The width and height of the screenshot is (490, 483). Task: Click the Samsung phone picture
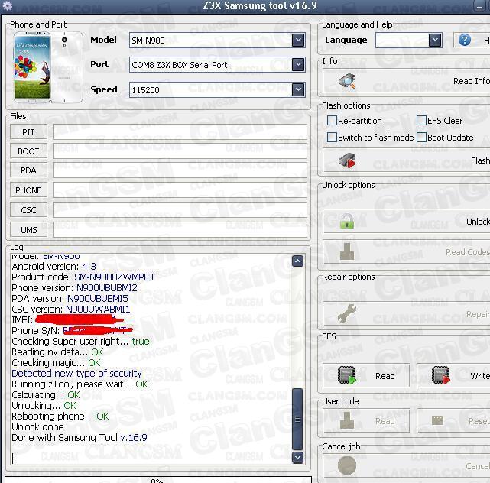pos(48,66)
